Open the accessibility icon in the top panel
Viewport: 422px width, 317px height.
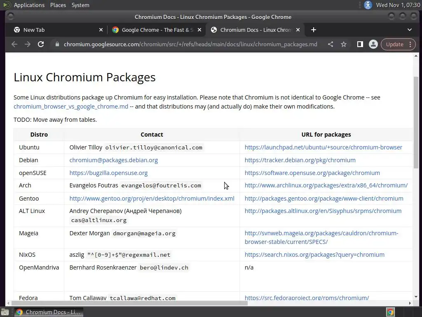coord(368,5)
